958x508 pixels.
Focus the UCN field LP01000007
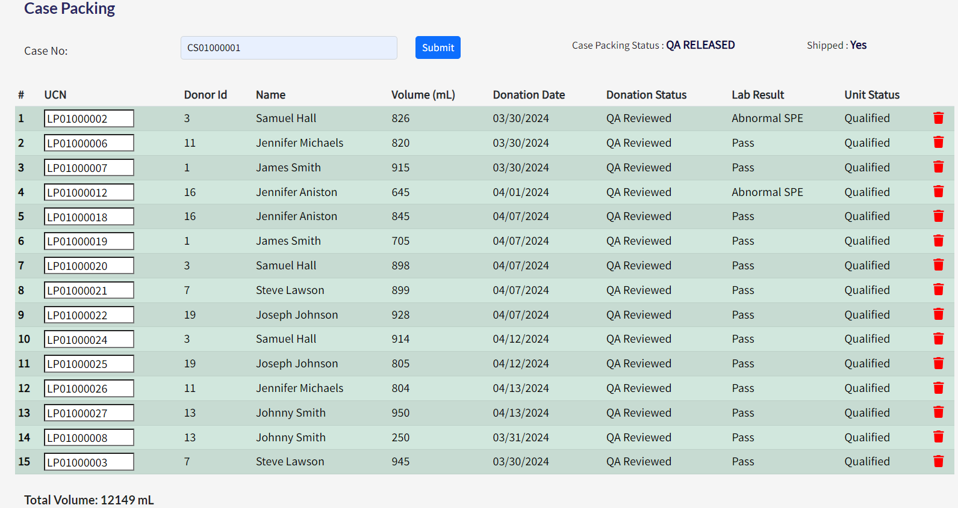[x=89, y=168]
